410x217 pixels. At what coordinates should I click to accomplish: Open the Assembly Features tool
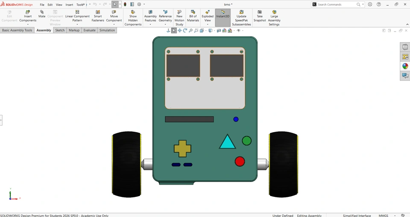[150, 16]
